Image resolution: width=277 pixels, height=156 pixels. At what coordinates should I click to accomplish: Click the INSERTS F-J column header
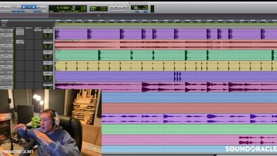point(29,28)
